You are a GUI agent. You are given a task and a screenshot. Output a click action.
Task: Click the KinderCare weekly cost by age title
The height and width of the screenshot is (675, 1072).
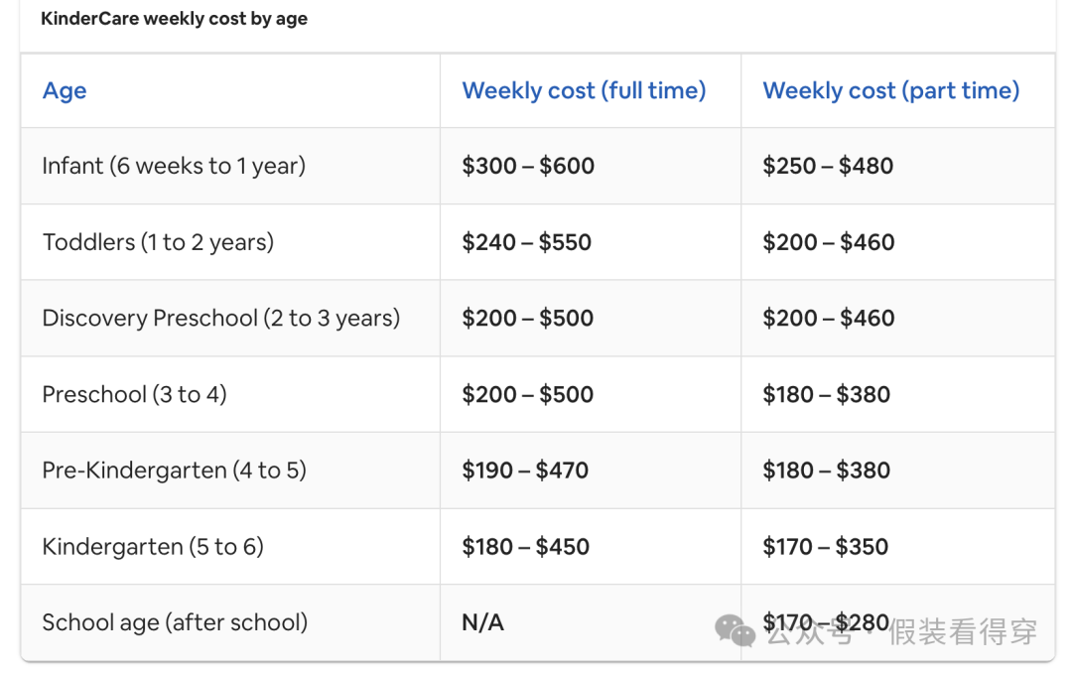pos(175,19)
